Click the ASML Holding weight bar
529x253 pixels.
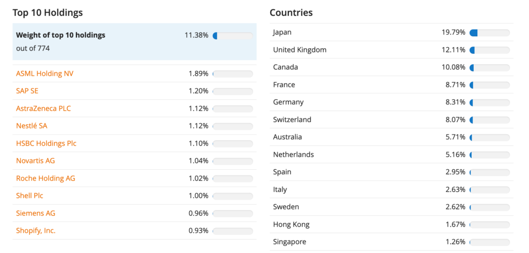[232, 74]
